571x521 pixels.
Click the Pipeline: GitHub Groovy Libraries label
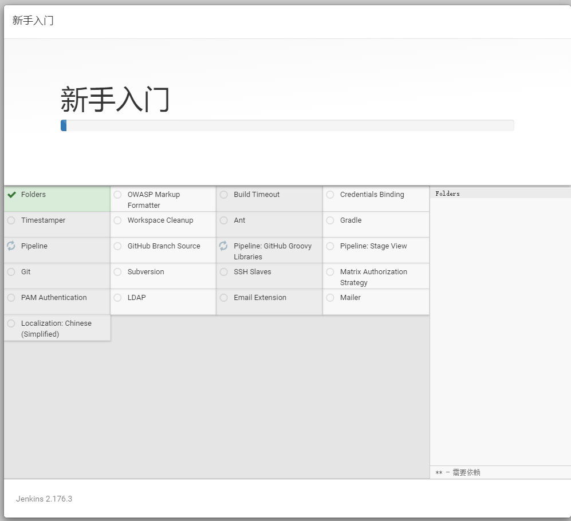click(x=273, y=251)
